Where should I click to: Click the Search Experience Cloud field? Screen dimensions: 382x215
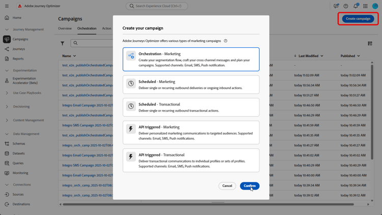tap(157, 6)
